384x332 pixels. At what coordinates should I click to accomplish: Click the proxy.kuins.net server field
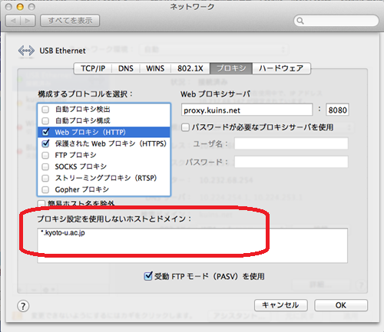coord(247,110)
